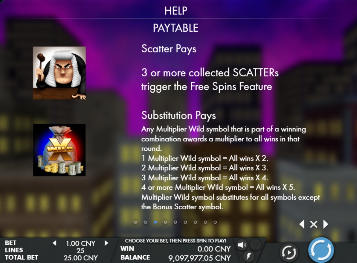Click the money bag Wild symbol image

[60, 150]
